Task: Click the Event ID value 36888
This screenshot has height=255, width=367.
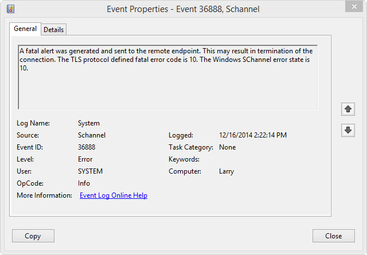Action: pyautogui.click(x=87, y=147)
